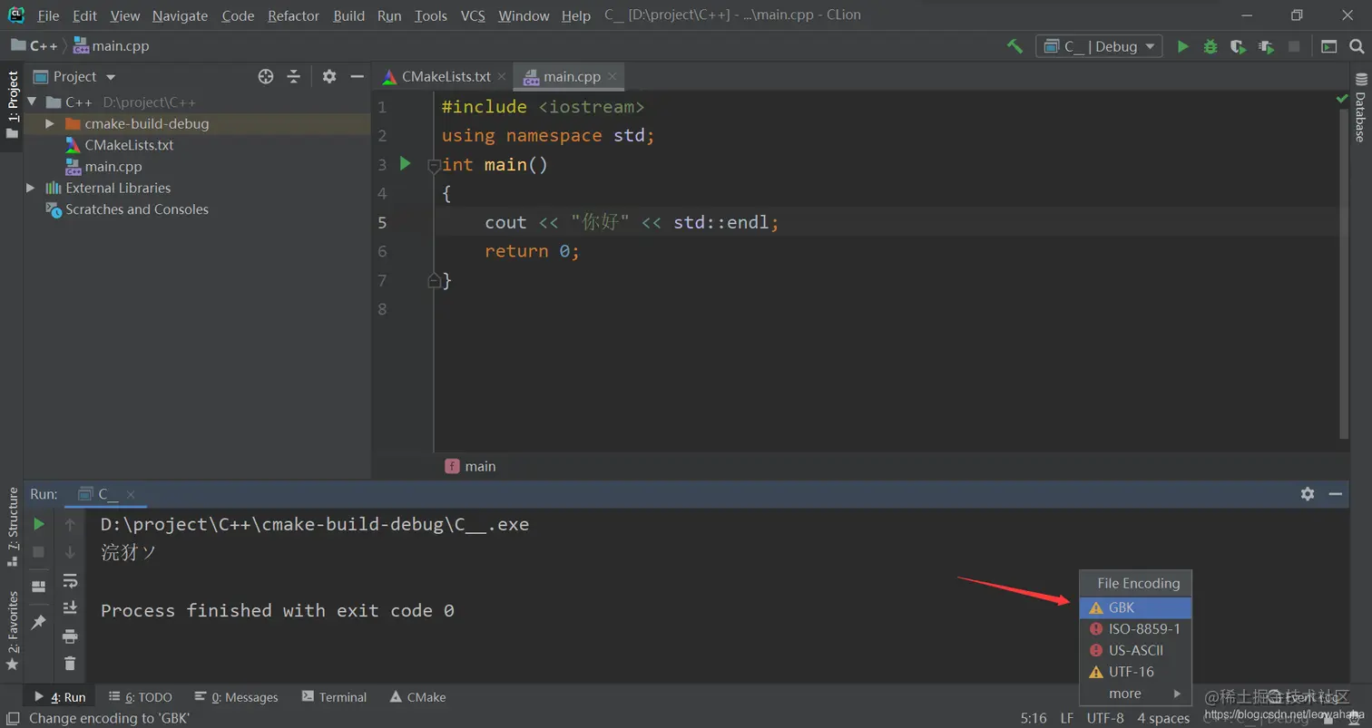Click the editor vertical scrollbar
Screen dimensions: 1372x728
click(1344, 272)
